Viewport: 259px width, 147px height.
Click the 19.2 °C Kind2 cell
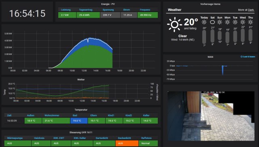[x=132, y=121]
